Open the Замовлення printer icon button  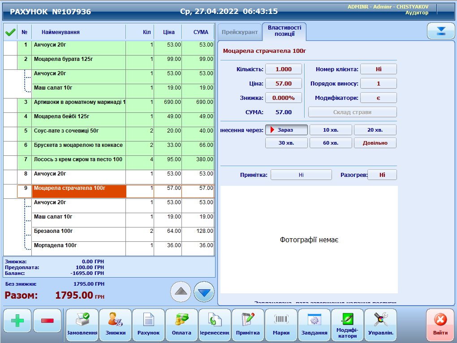pos(82,325)
